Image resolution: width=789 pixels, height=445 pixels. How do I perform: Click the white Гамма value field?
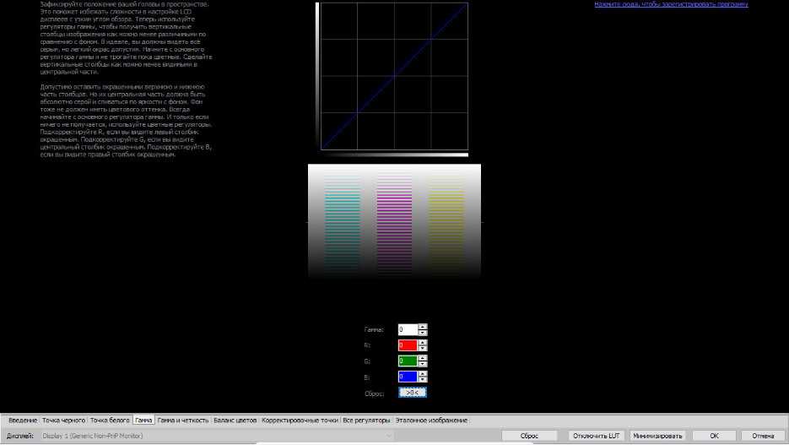(x=408, y=329)
